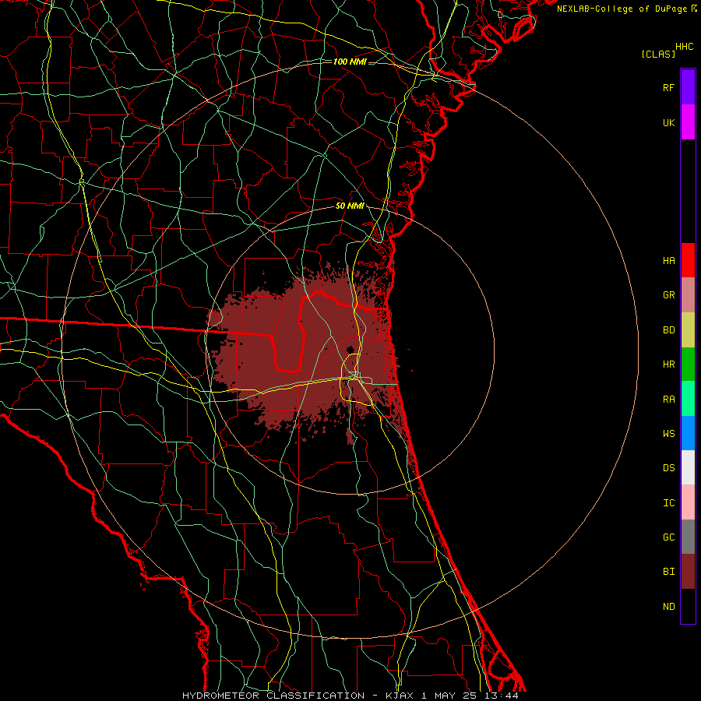
Task: Click the ND black legend swatch
Action: pyautogui.click(x=688, y=606)
